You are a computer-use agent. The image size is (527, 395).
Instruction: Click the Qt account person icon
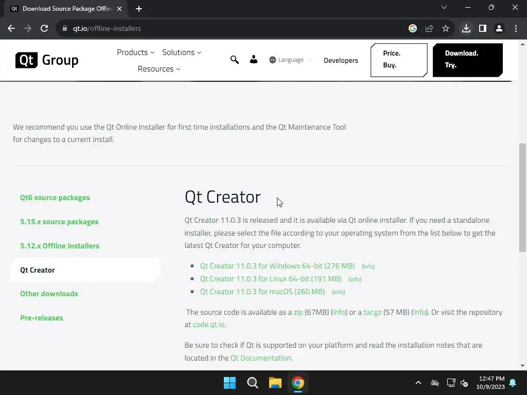coord(254,60)
